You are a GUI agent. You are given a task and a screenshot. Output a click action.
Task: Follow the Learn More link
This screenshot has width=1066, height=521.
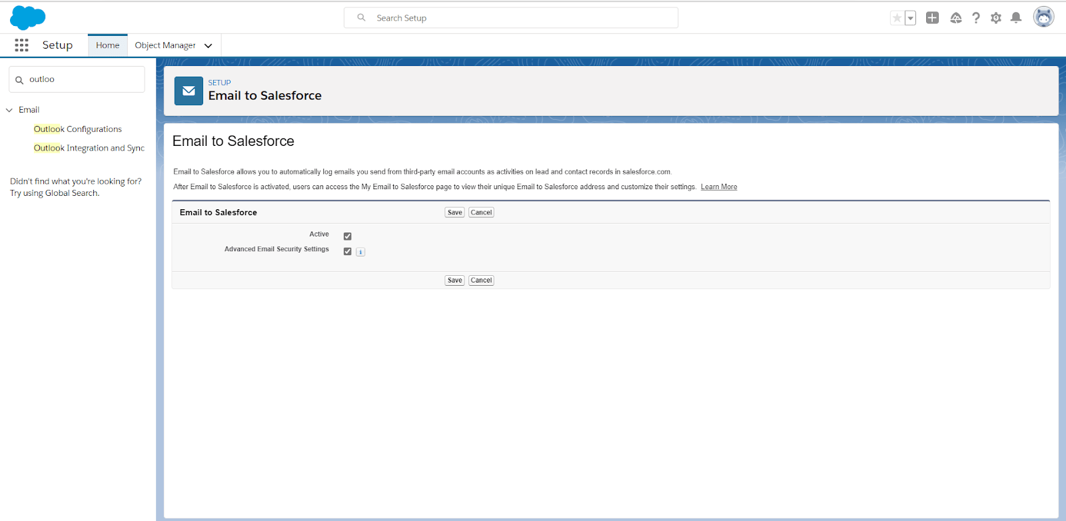(x=718, y=187)
